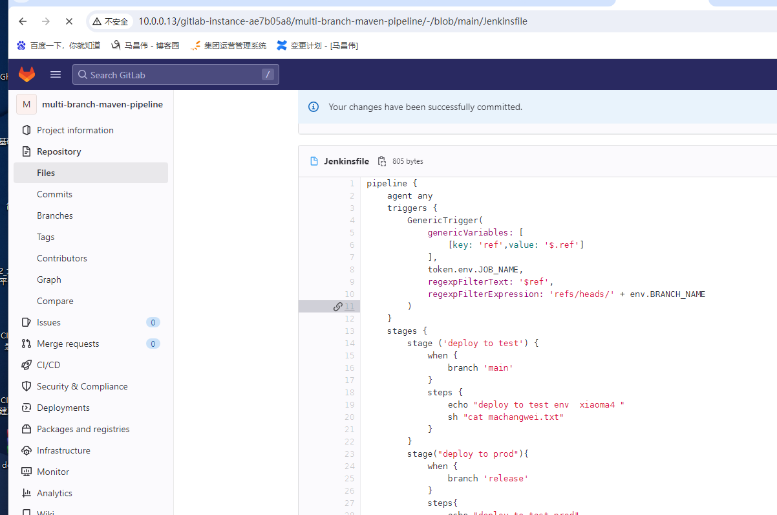The height and width of the screenshot is (515, 777).
Task: Click the project avatar M
Action: [27, 104]
